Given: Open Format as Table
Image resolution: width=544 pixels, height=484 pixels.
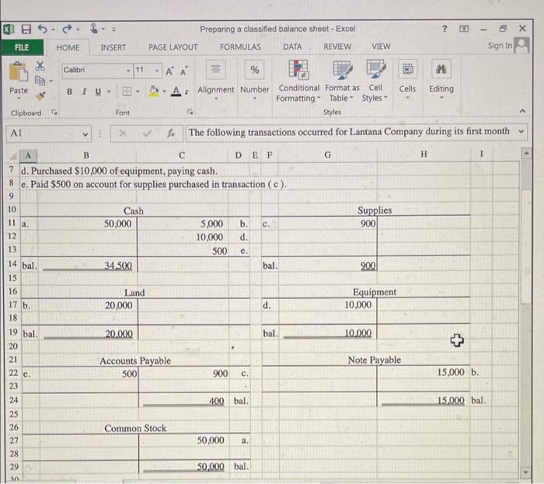Looking at the screenshot, I should tap(342, 81).
